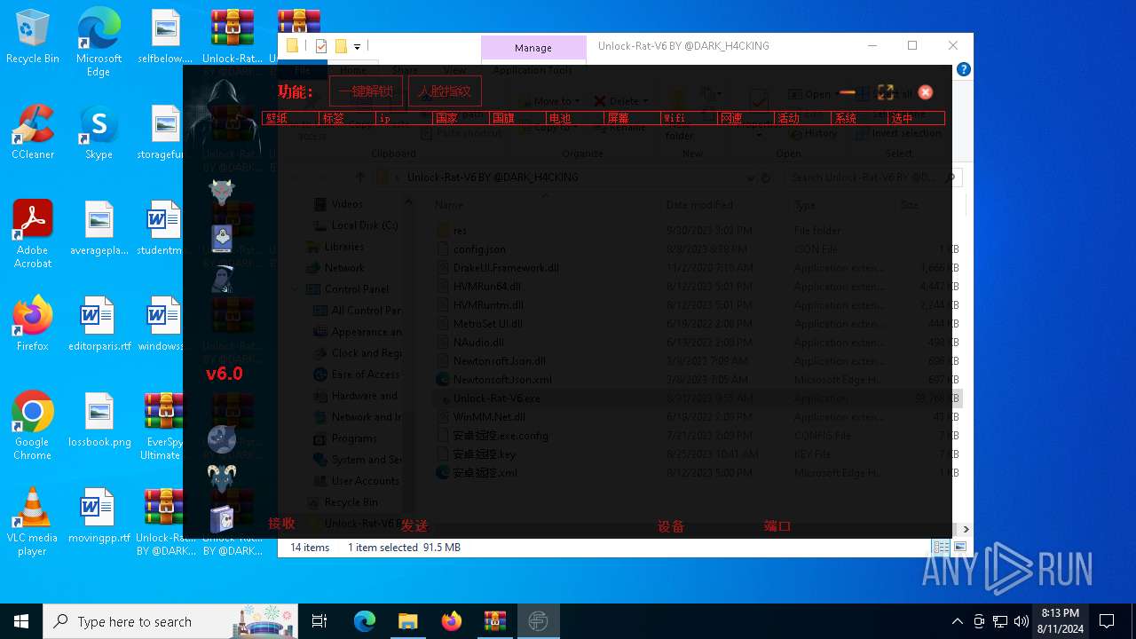
Task: Select the averagepla image file on desktop
Action: pos(99,228)
